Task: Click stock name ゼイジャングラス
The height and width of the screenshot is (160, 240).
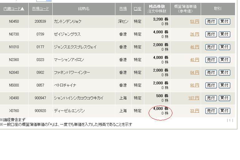Action: coord(67,34)
